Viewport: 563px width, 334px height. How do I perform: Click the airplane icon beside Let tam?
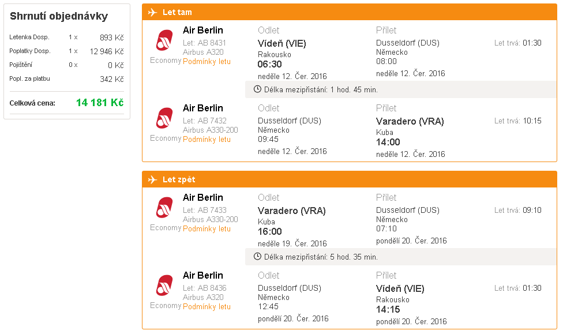(x=153, y=12)
